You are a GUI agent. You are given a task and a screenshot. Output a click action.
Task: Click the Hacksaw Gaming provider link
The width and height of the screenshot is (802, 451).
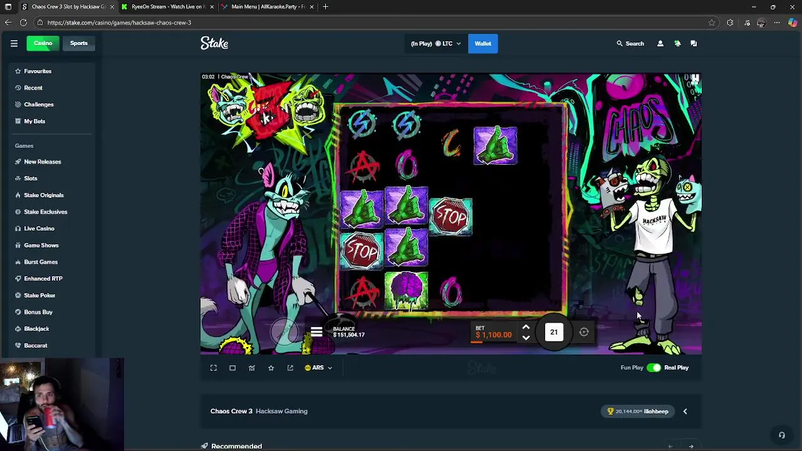281,411
